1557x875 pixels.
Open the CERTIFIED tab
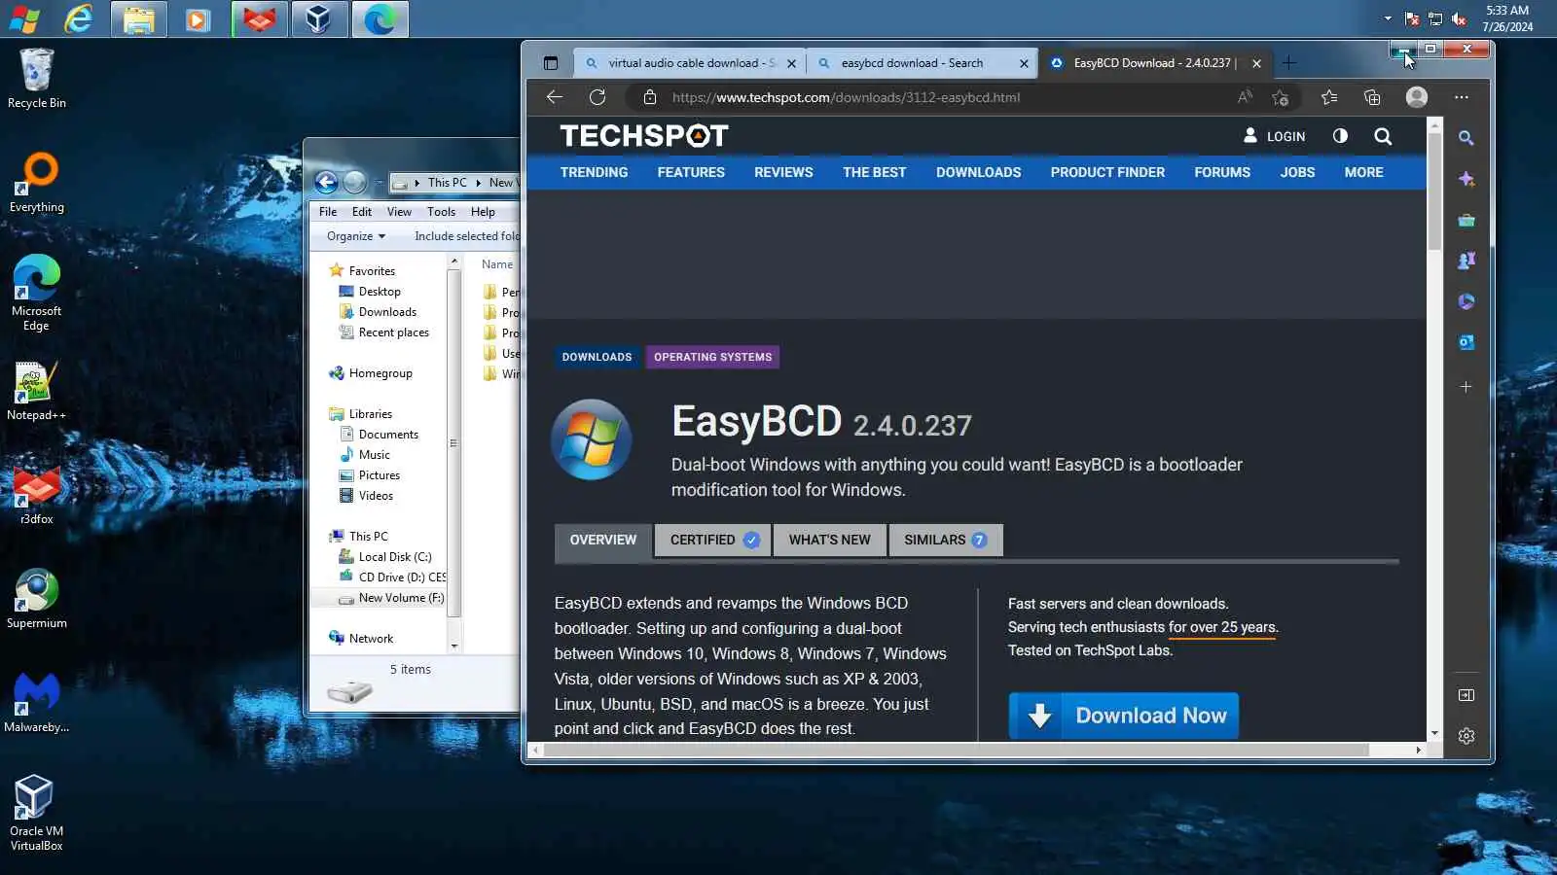click(713, 540)
